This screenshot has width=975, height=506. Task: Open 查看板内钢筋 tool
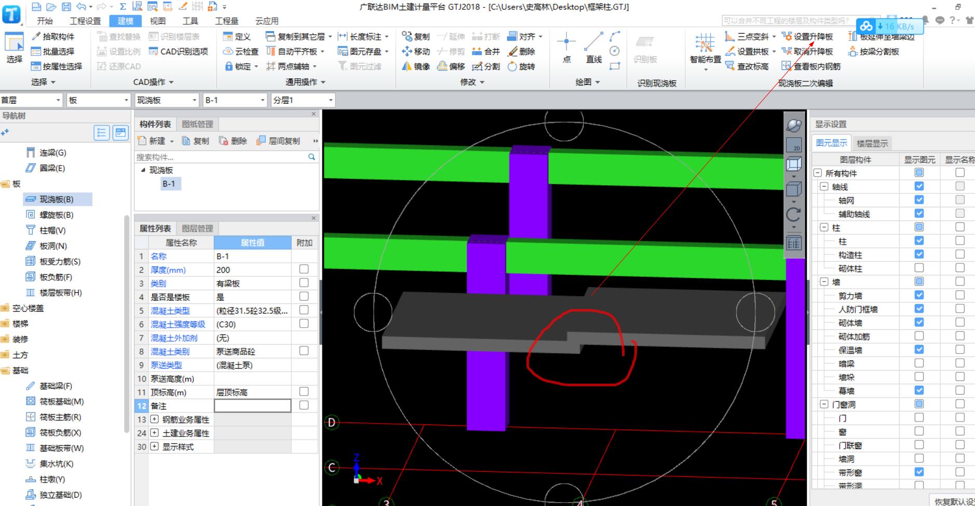811,66
